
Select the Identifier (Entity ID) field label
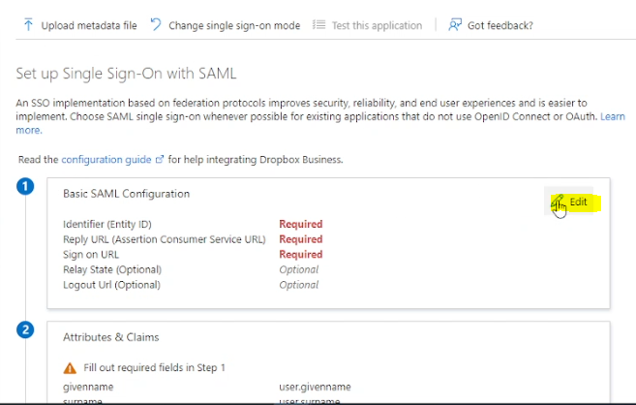coord(110,224)
